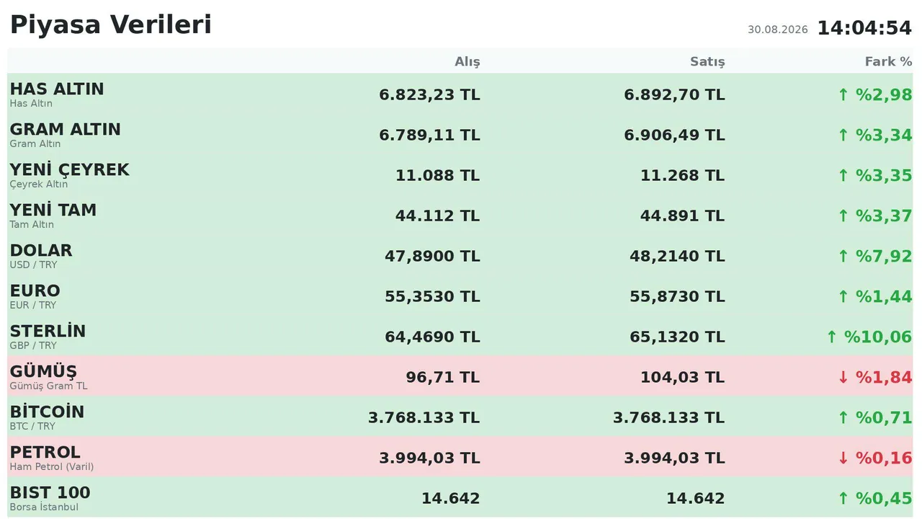Click GÜMÜŞ buy price 96,71 TL
The image size is (922, 519).
(x=443, y=377)
